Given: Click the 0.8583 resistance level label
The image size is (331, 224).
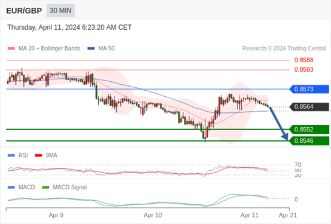Looking at the screenshot, I should pyautogui.click(x=304, y=69).
